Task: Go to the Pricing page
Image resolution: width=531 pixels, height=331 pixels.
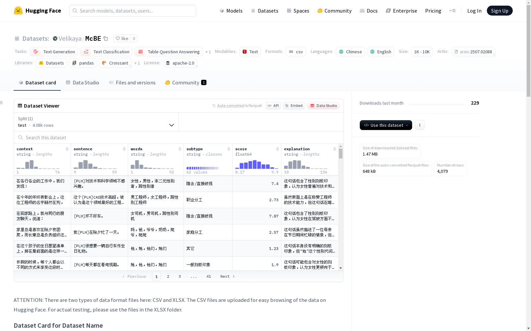Action: [433, 11]
